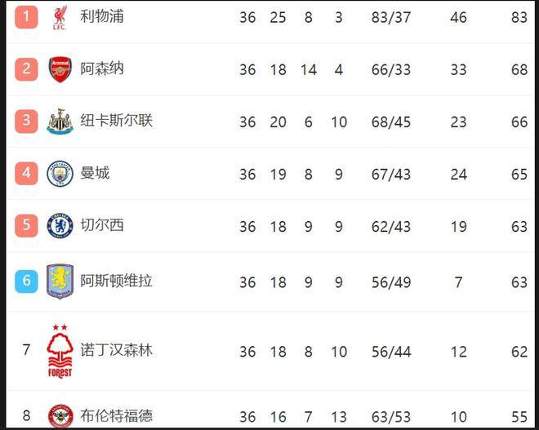Click the Manchester City club crest
The height and width of the screenshot is (430, 539).
coord(60,174)
